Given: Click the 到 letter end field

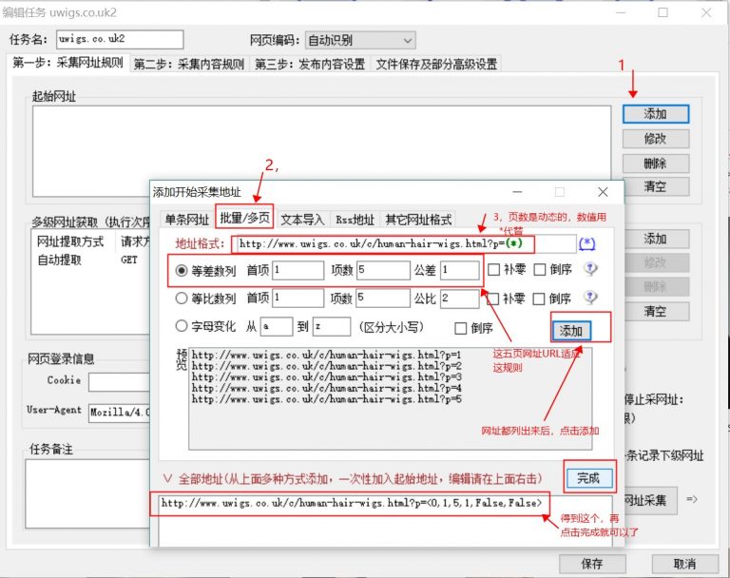Looking at the screenshot, I should (x=332, y=326).
